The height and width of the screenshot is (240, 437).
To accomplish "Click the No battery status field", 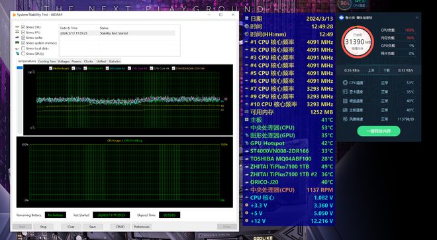I will pos(56,215).
